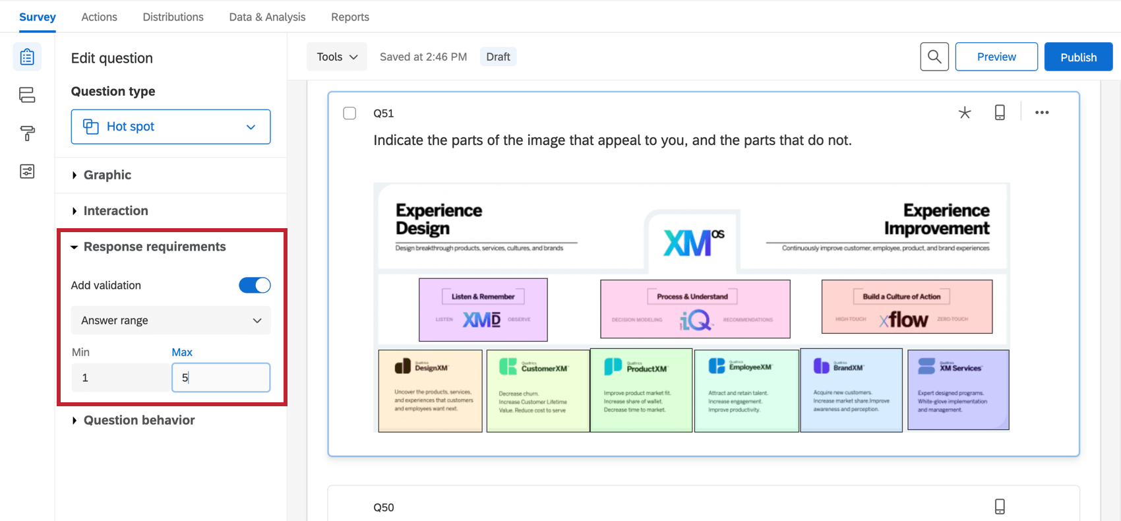Click Q51 mobile preview phone icon
The height and width of the screenshot is (521, 1121).
click(x=1000, y=113)
